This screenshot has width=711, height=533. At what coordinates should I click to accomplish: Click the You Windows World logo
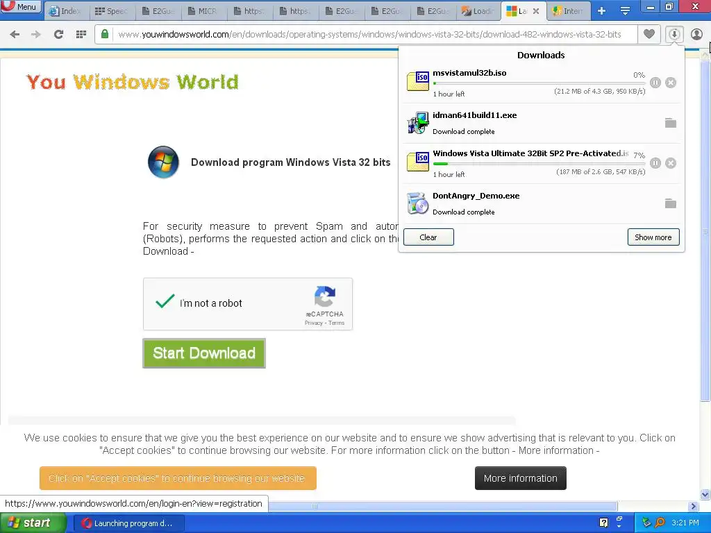pos(132,82)
